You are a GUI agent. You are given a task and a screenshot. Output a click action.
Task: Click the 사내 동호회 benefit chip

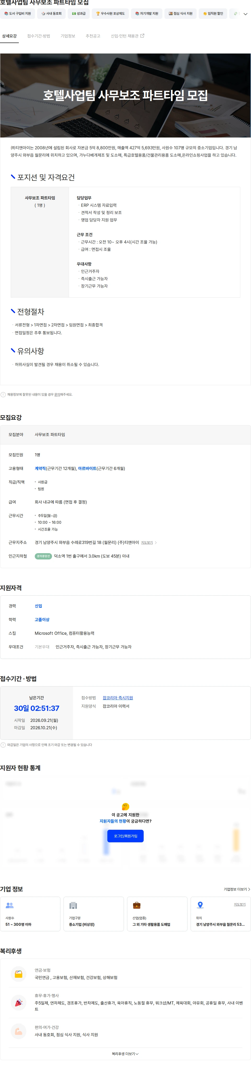[x=52, y=13]
